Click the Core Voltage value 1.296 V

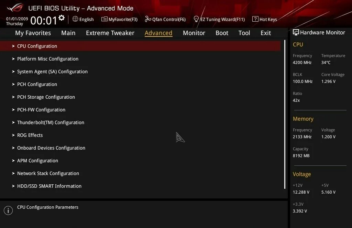(328, 82)
